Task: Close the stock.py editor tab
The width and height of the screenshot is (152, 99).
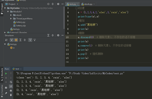Action: click(94, 4)
